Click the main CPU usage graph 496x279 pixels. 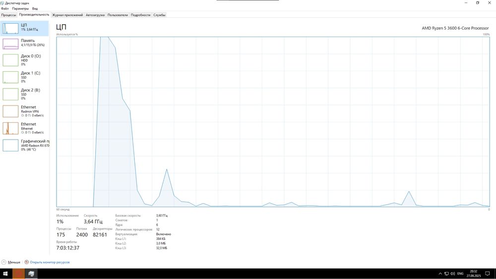[x=273, y=122]
